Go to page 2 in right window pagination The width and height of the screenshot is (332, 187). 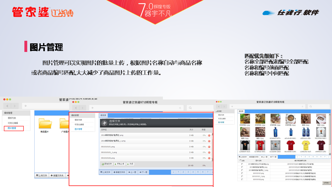point(305,157)
